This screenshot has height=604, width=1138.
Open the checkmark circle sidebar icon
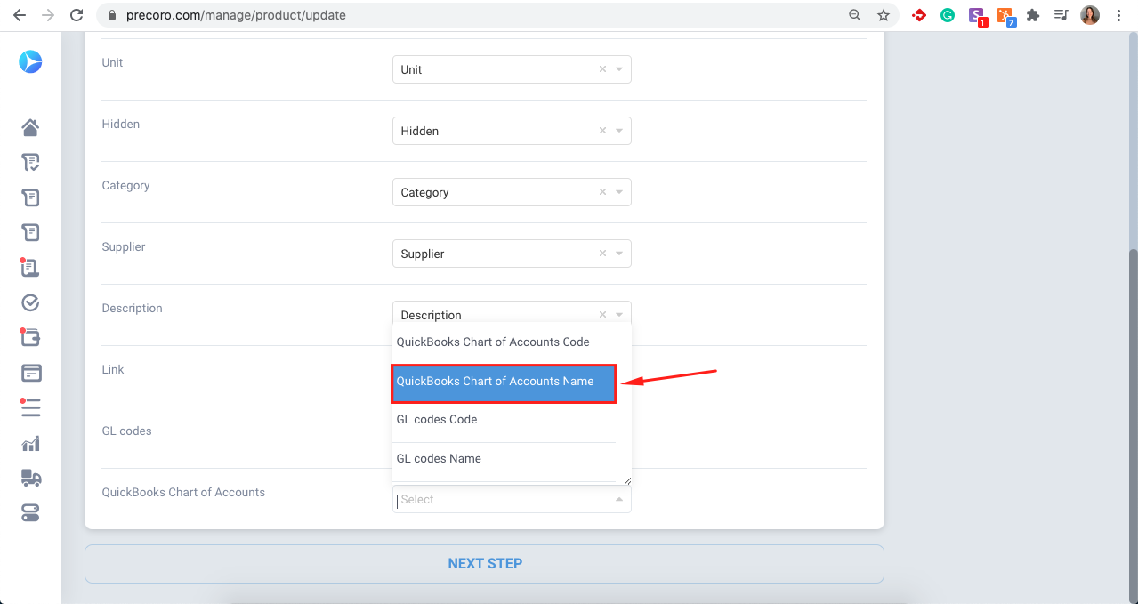(30, 302)
